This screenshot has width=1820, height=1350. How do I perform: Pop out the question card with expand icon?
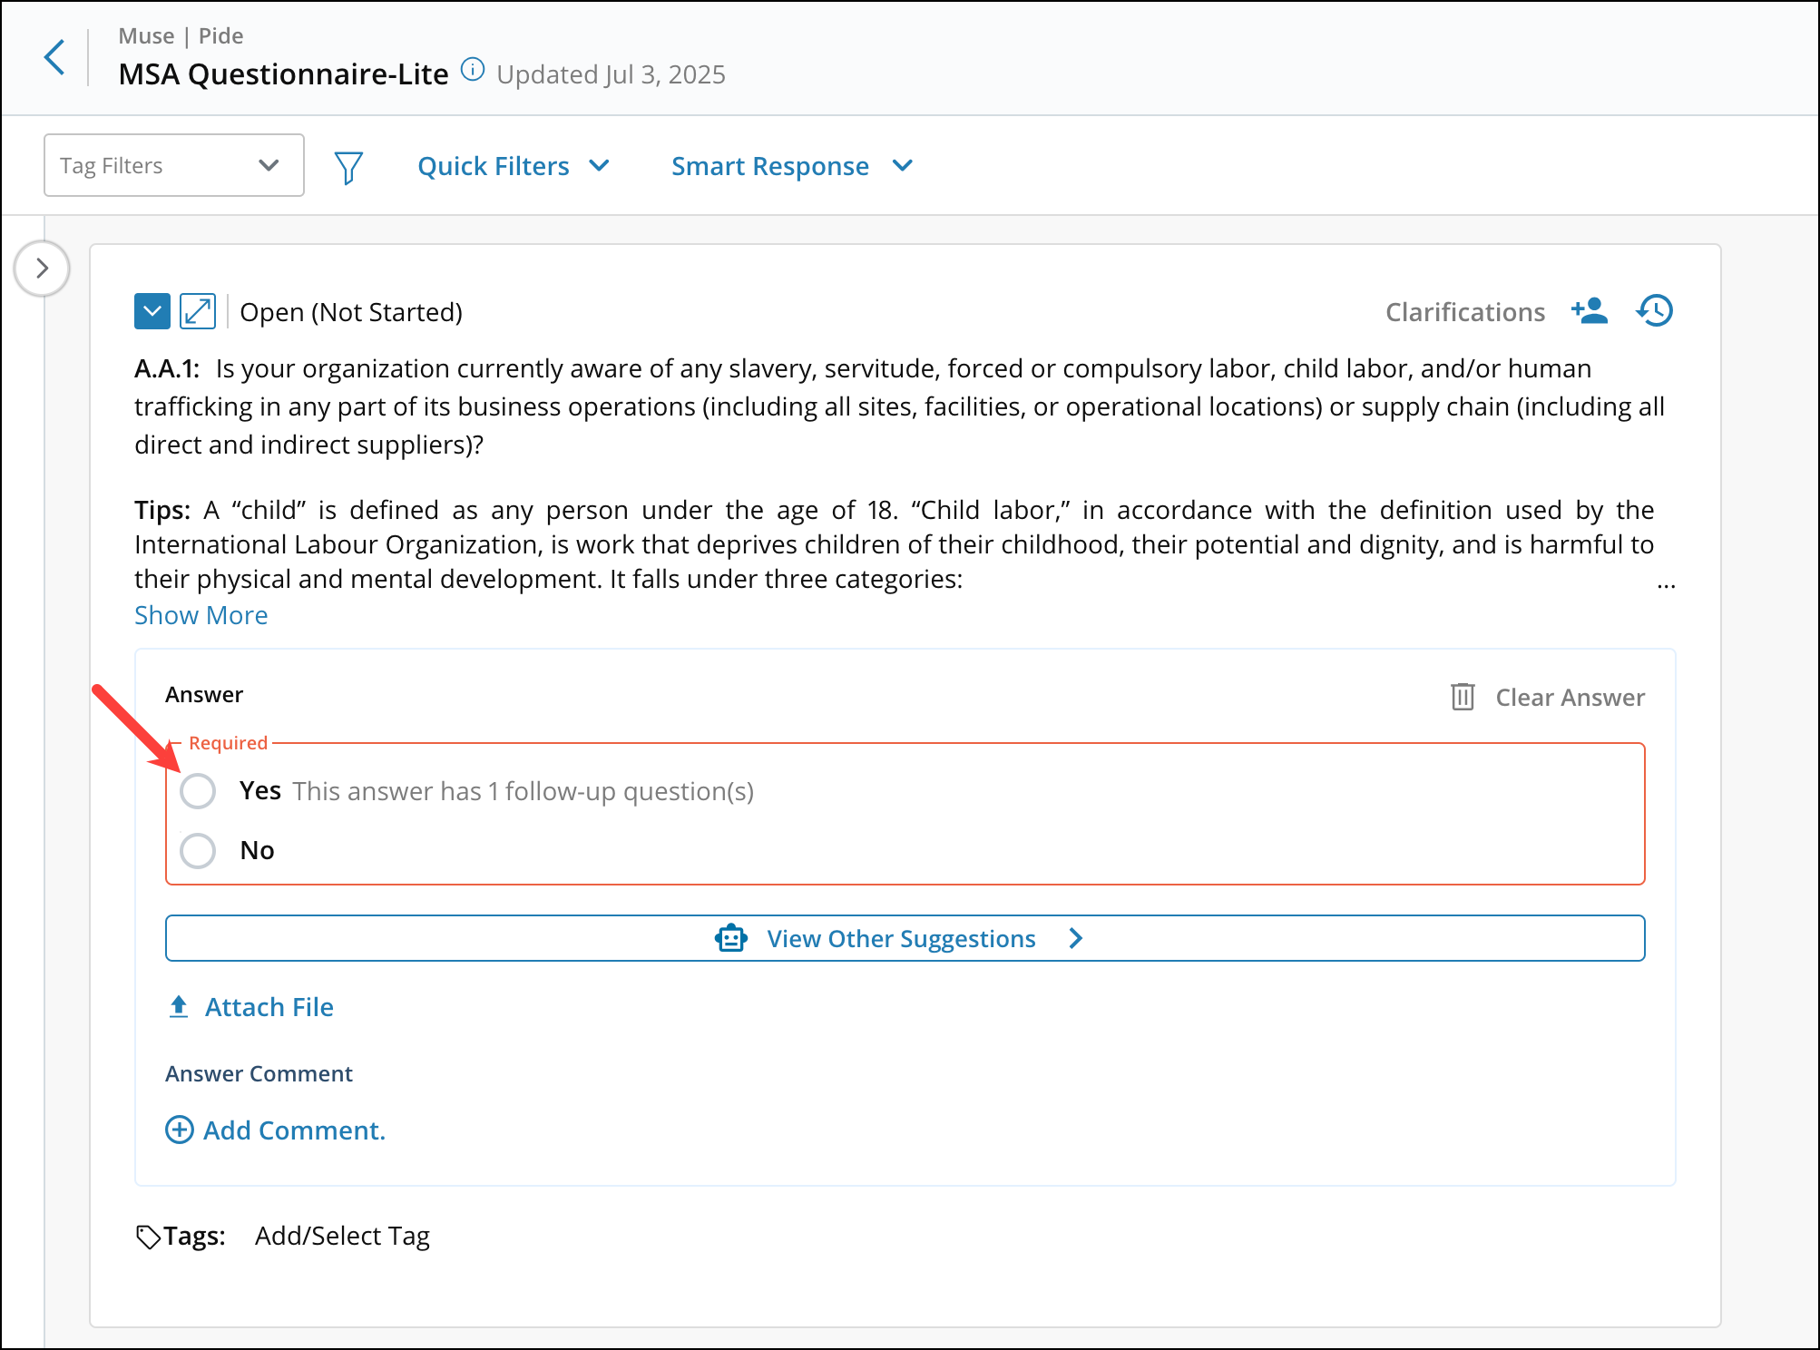(198, 311)
